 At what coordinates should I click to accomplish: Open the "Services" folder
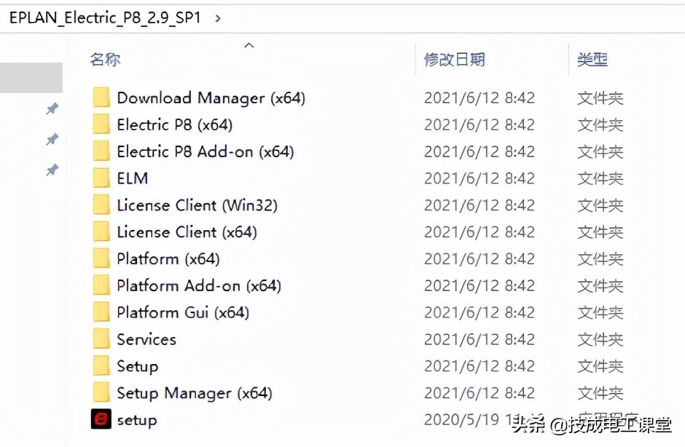146,339
